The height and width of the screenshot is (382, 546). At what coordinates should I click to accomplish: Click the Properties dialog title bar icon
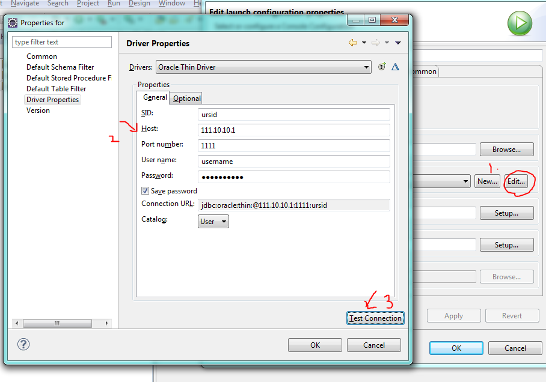pyautogui.click(x=13, y=23)
